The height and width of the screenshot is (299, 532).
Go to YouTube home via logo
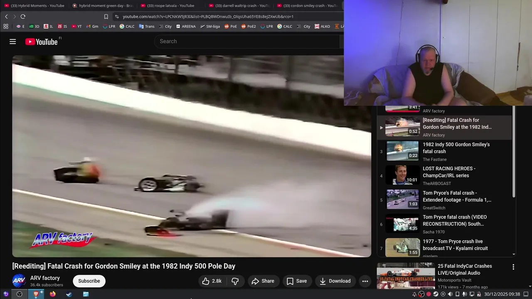point(41,42)
